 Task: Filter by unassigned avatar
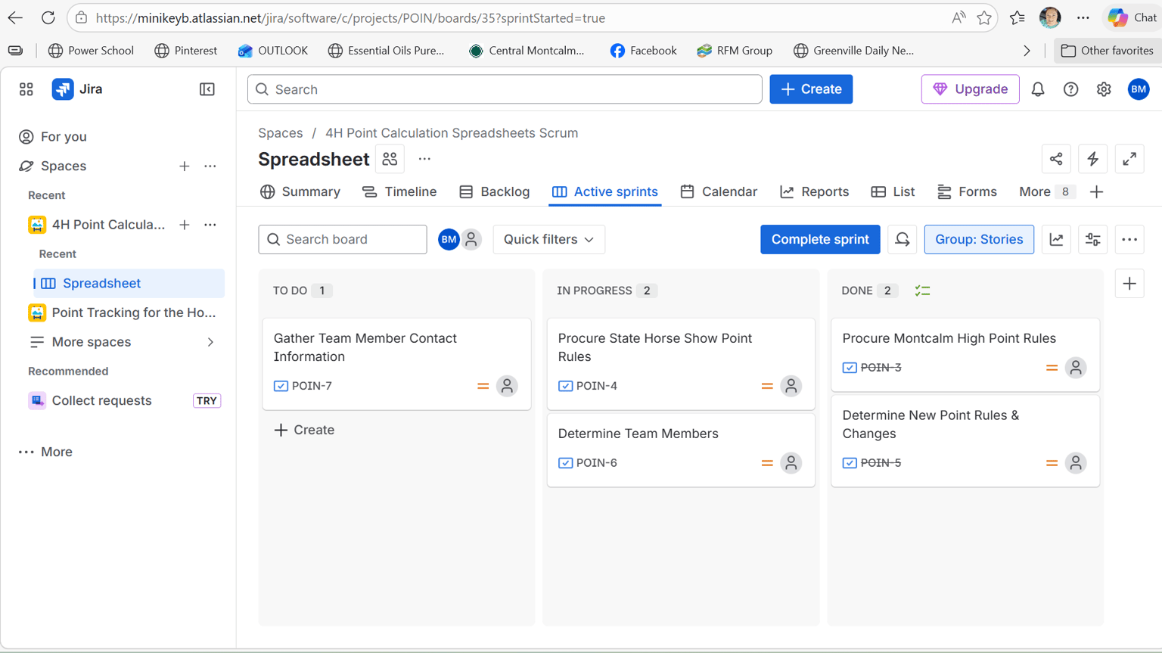[471, 239]
